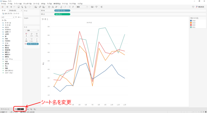Image resolution: width=207 pixels, height=113 pixels.
Task: Collapse the Data pane with the arrow
Action: pos(21,10)
